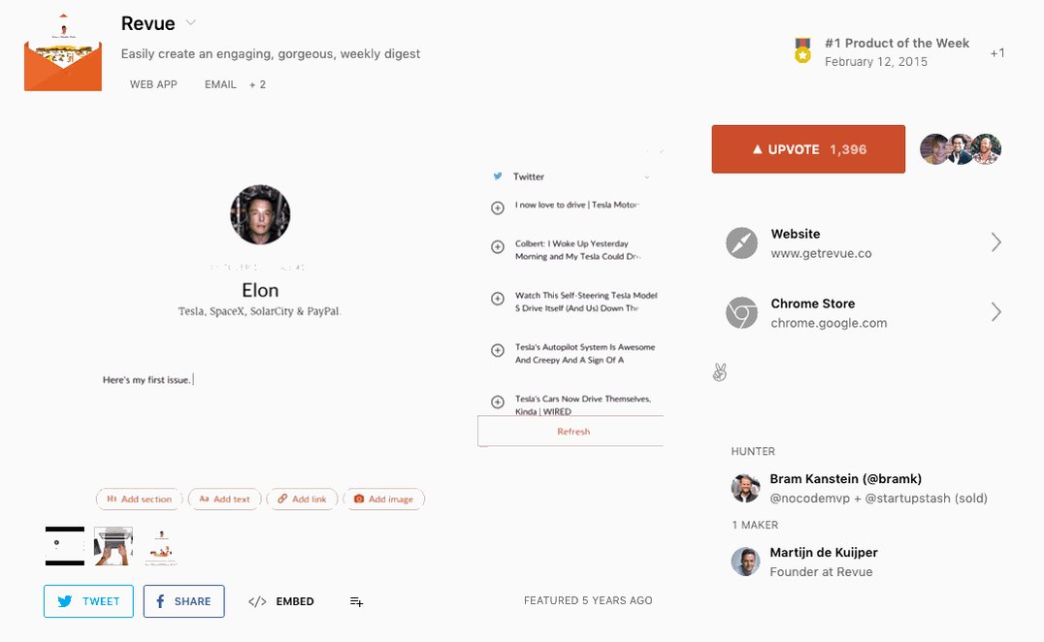
Task: Click the Refresh button
Action: pos(571,432)
